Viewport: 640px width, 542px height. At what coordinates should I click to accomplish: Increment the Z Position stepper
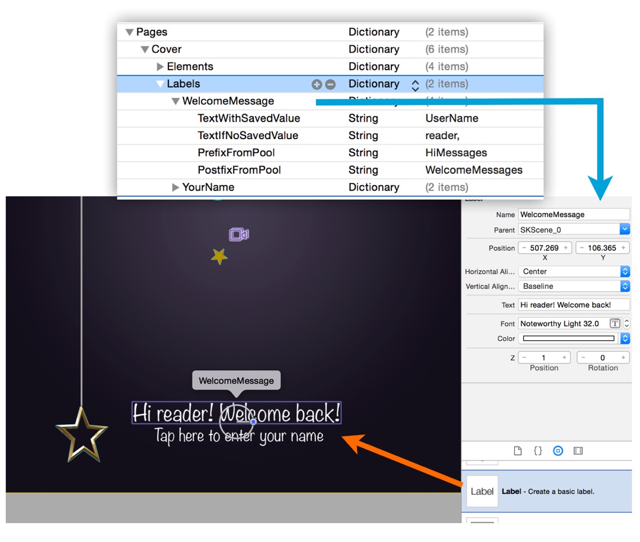[565, 357]
